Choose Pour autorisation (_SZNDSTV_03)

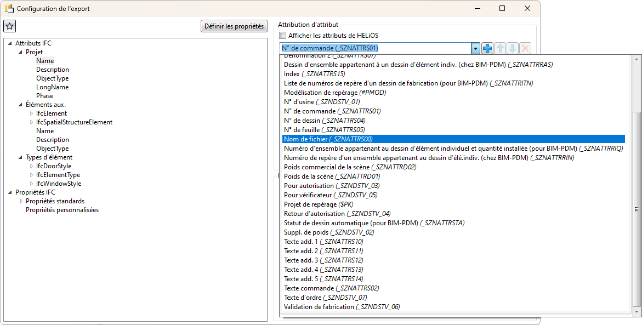coord(332,186)
